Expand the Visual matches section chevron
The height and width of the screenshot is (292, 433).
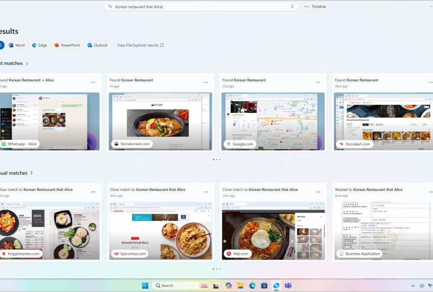pos(32,173)
